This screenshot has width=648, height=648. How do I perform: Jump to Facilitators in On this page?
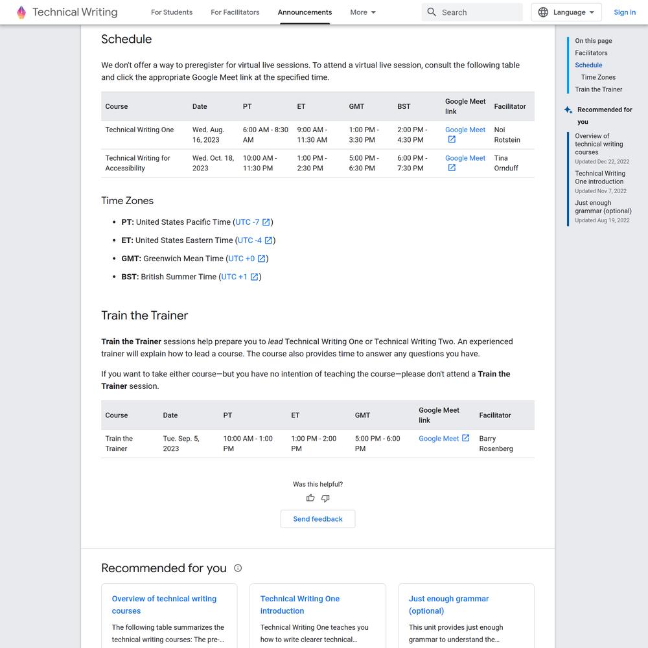click(591, 53)
